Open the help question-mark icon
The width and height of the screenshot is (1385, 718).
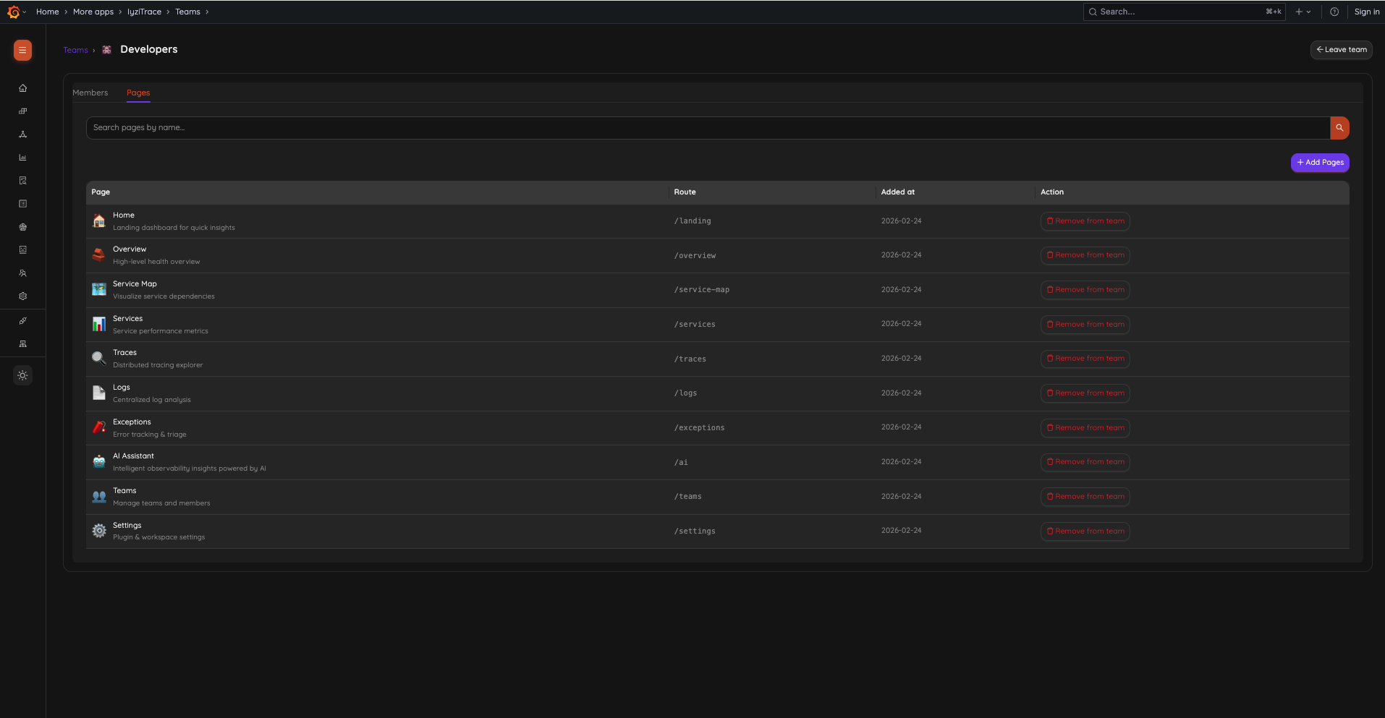(x=1334, y=12)
